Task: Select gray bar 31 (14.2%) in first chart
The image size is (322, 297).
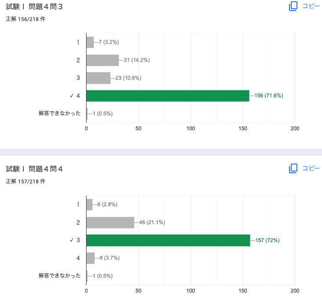Action: tap(102, 60)
